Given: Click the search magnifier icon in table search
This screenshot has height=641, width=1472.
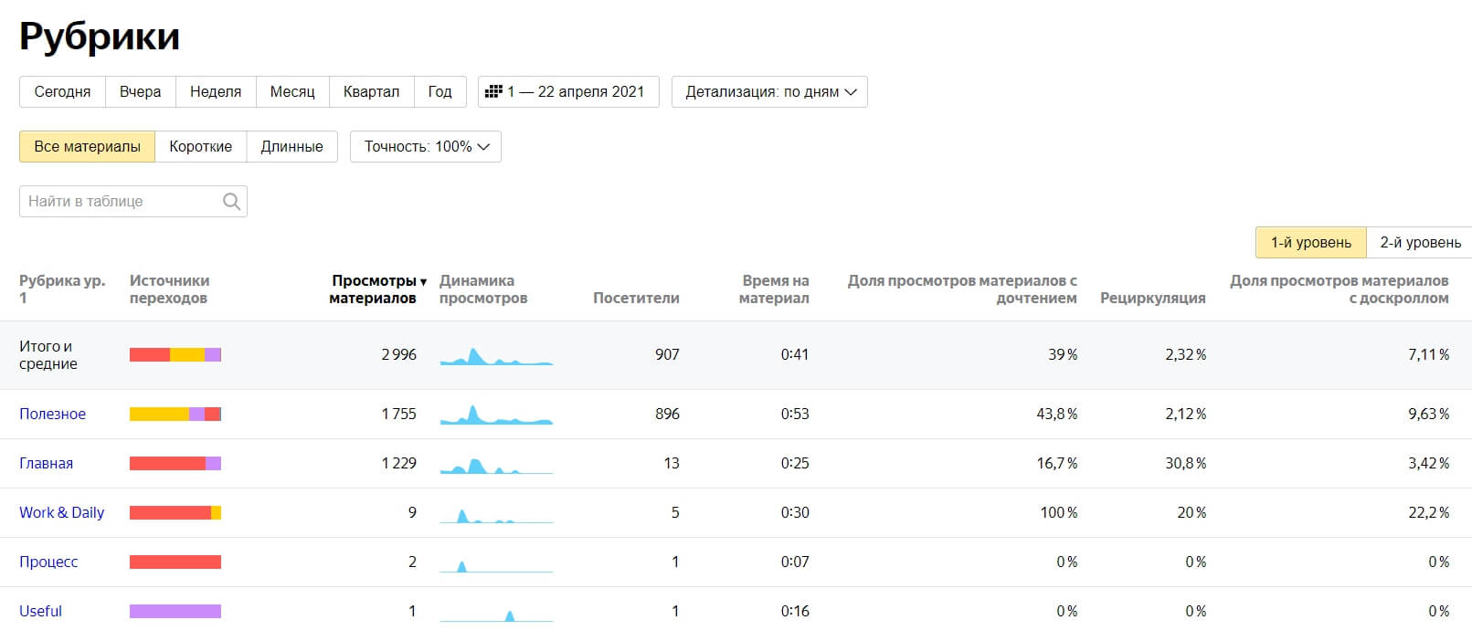Looking at the screenshot, I should coord(231,202).
